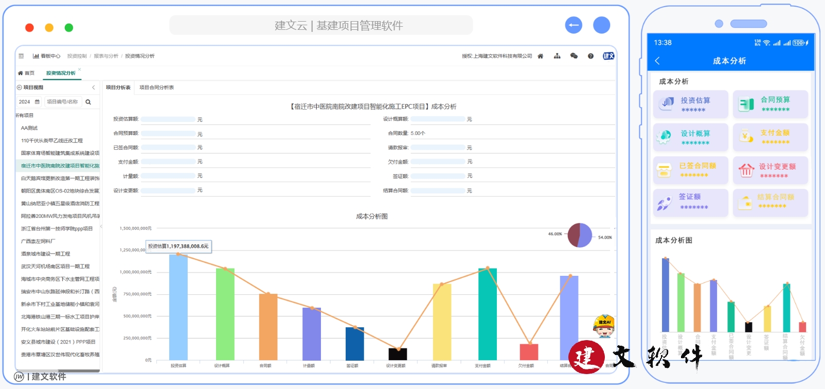Click 看板中心 in the top bar
Image resolution: width=825 pixels, height=389 pixels.
(47, 56)
